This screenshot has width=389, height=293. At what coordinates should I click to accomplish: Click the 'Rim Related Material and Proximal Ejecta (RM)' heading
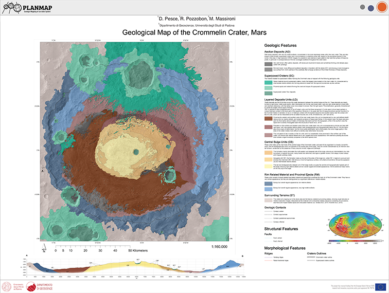292,175
